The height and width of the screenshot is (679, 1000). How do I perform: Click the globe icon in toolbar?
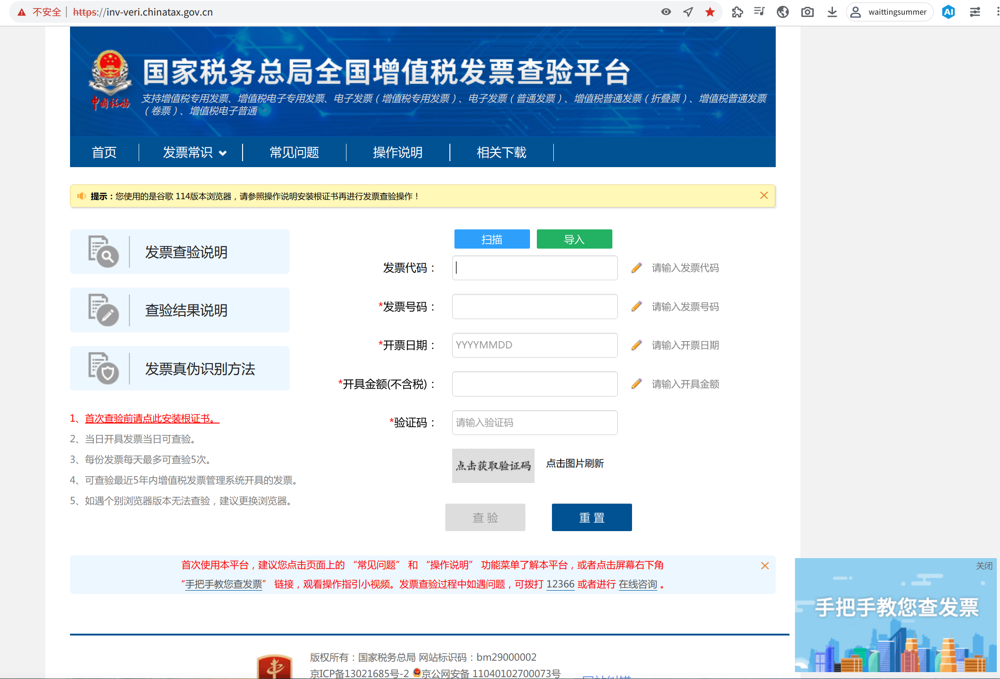pyautogui.click(x=783, y=12)
